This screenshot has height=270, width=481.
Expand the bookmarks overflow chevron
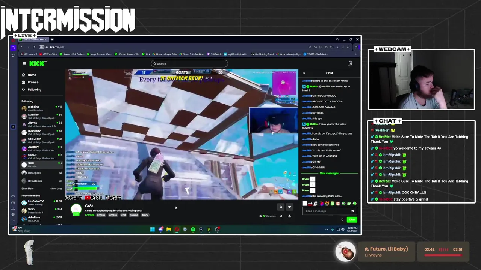point(355,54)
